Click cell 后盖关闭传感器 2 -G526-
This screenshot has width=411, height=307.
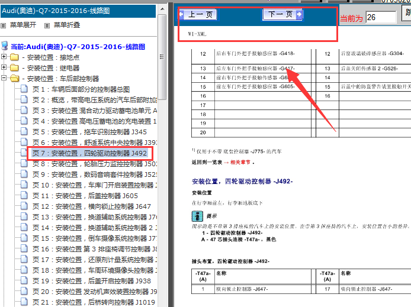click(369, 69)
